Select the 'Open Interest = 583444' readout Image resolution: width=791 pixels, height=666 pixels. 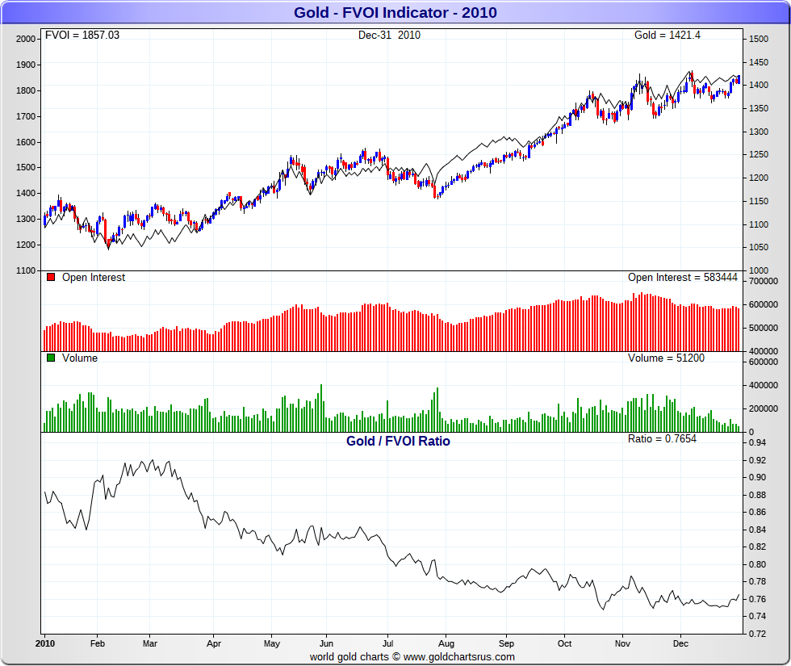pyautogui.click(x=683, y=278)
